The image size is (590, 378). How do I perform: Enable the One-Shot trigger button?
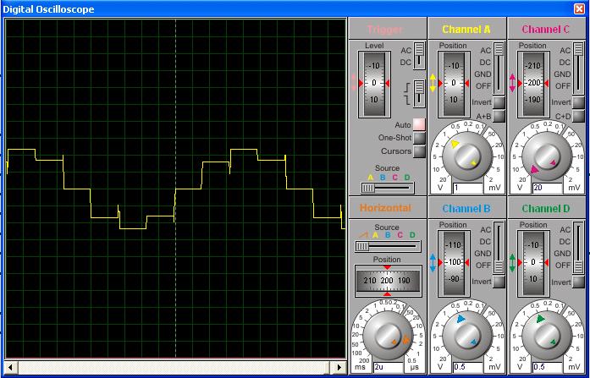(x=419, y=138)
